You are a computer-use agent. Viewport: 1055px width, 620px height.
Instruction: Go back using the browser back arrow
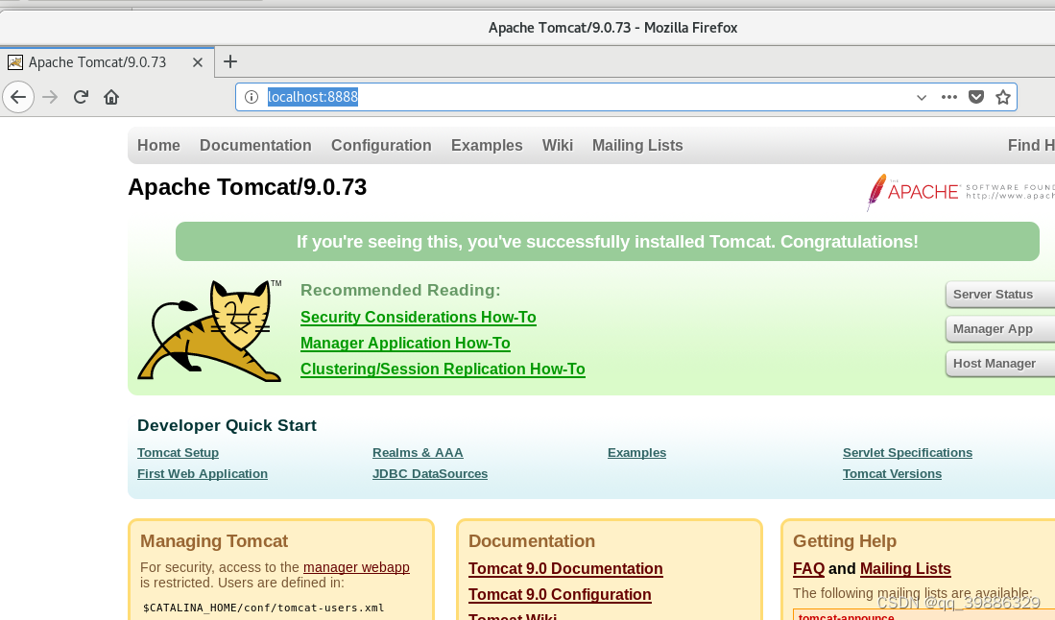coord(18,97)
